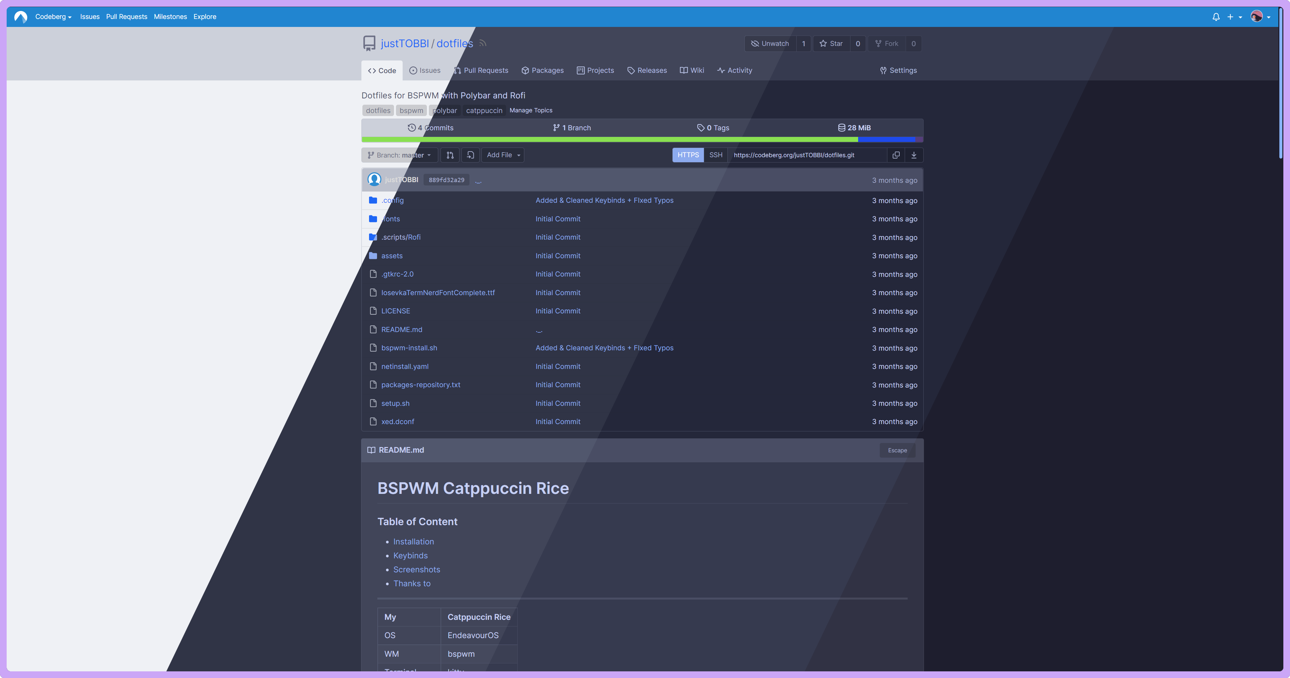This screenshot has width=1290, height=678.
Task: Open netinstall.yaml file
Action: [x=405, y=367]
